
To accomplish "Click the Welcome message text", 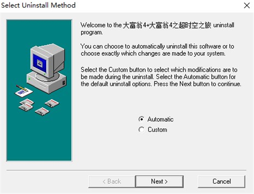I will tap(157, 29).
